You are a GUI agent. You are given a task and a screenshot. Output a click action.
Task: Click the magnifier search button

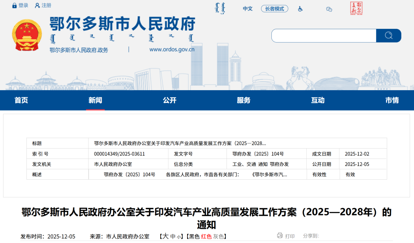pos(388,36)
